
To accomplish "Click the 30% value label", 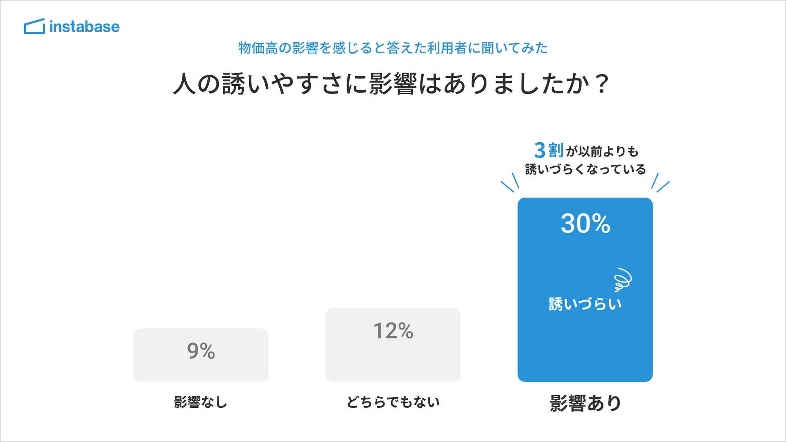I will pos(585,224).
